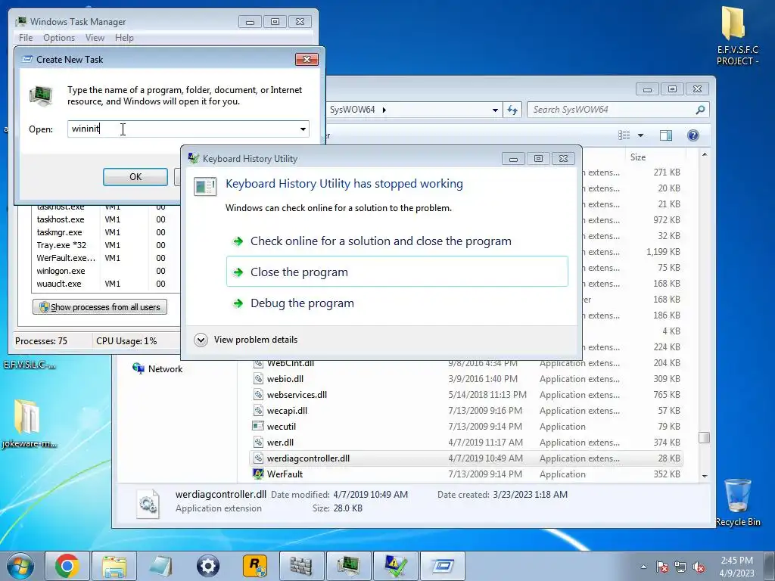Click Explorer vertical scrollbar thumb
This screenshot has width=775, height=581.
pos(705,437)
